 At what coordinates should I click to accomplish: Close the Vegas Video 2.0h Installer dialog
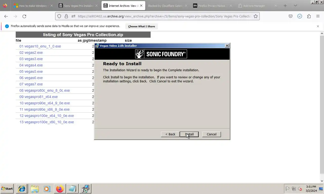click(x=227, y=45)
